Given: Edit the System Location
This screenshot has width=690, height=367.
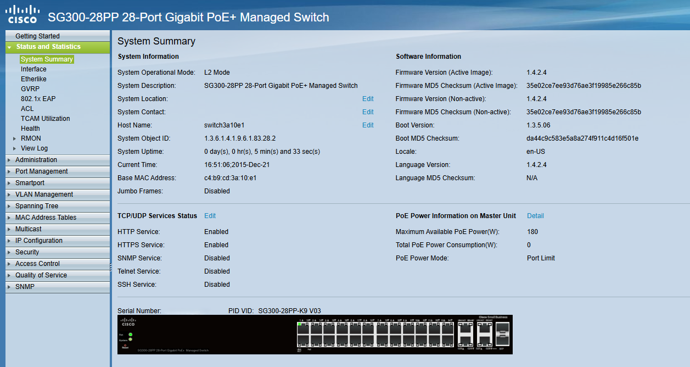Looking at the screenshot, I should 368,99.
